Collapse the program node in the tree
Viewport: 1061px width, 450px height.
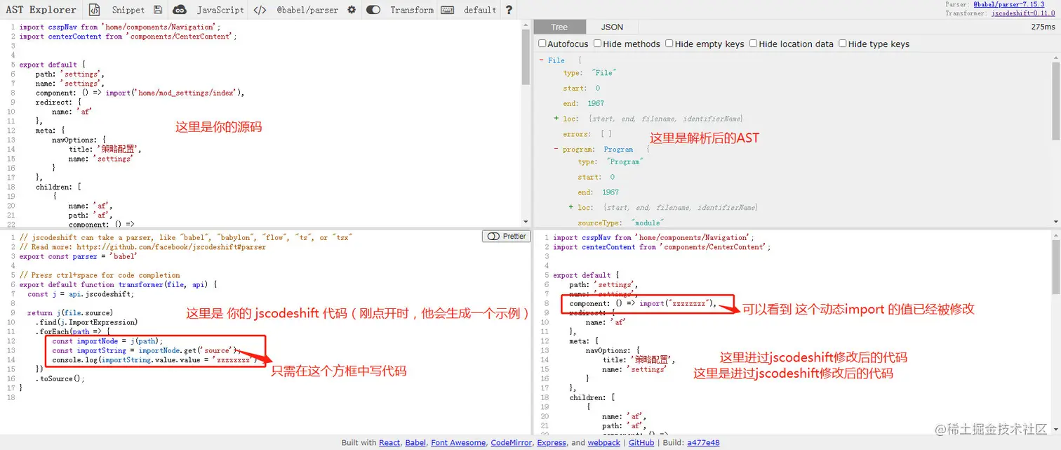click(556, 149)
